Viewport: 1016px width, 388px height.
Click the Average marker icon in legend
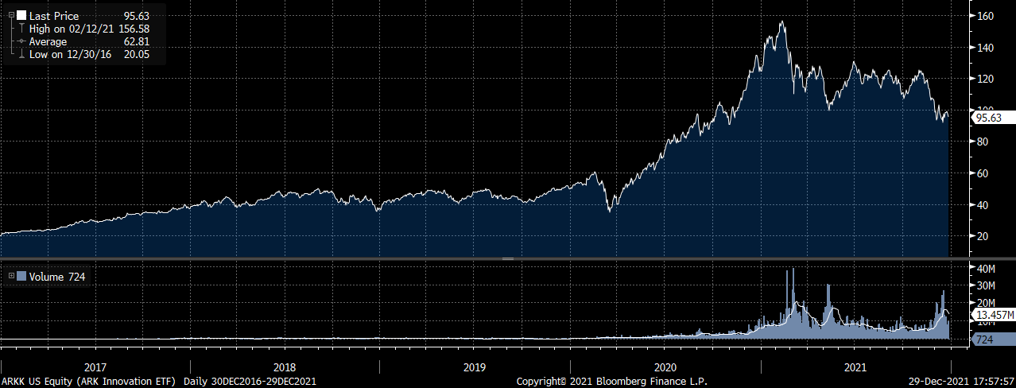pyautogui.click(x=20, y=41)
